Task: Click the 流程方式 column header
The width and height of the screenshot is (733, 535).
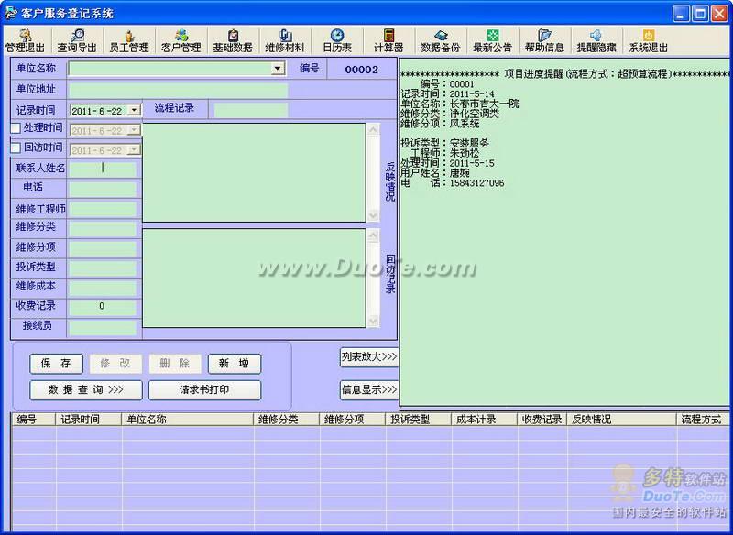Action: click(703, 420)
